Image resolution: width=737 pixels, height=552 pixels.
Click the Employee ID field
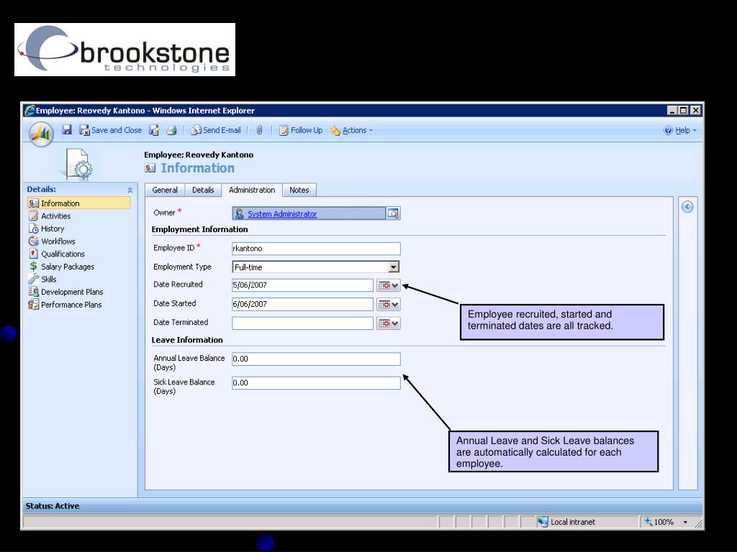[316, 248]
